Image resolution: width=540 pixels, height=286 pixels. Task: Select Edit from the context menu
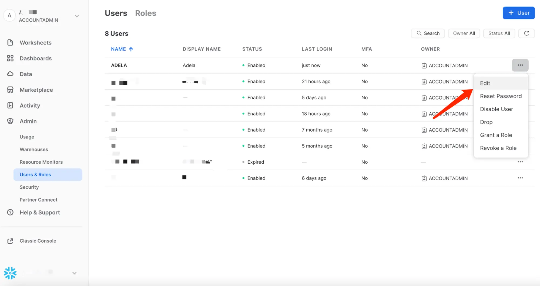click(x=501, y=83)
